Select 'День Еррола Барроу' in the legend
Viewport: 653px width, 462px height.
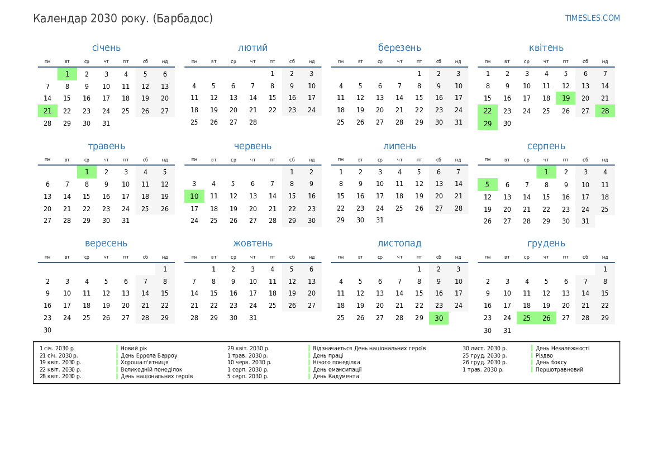click(149, 355)
